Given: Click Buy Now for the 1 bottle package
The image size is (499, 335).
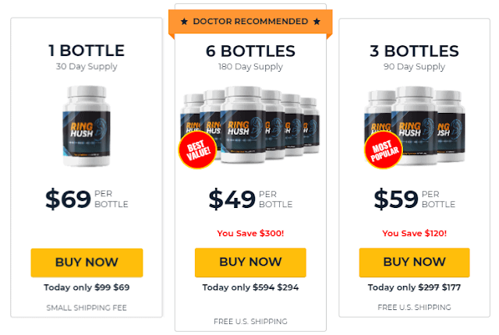Looking at the screenshot, I should [x=87, y=263].
